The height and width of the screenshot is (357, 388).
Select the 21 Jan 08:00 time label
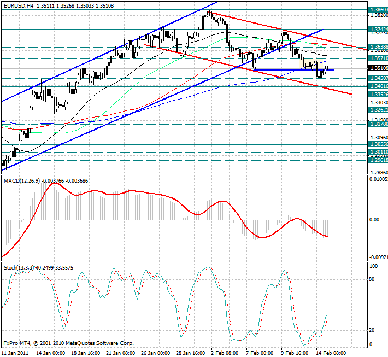point(121,353)
